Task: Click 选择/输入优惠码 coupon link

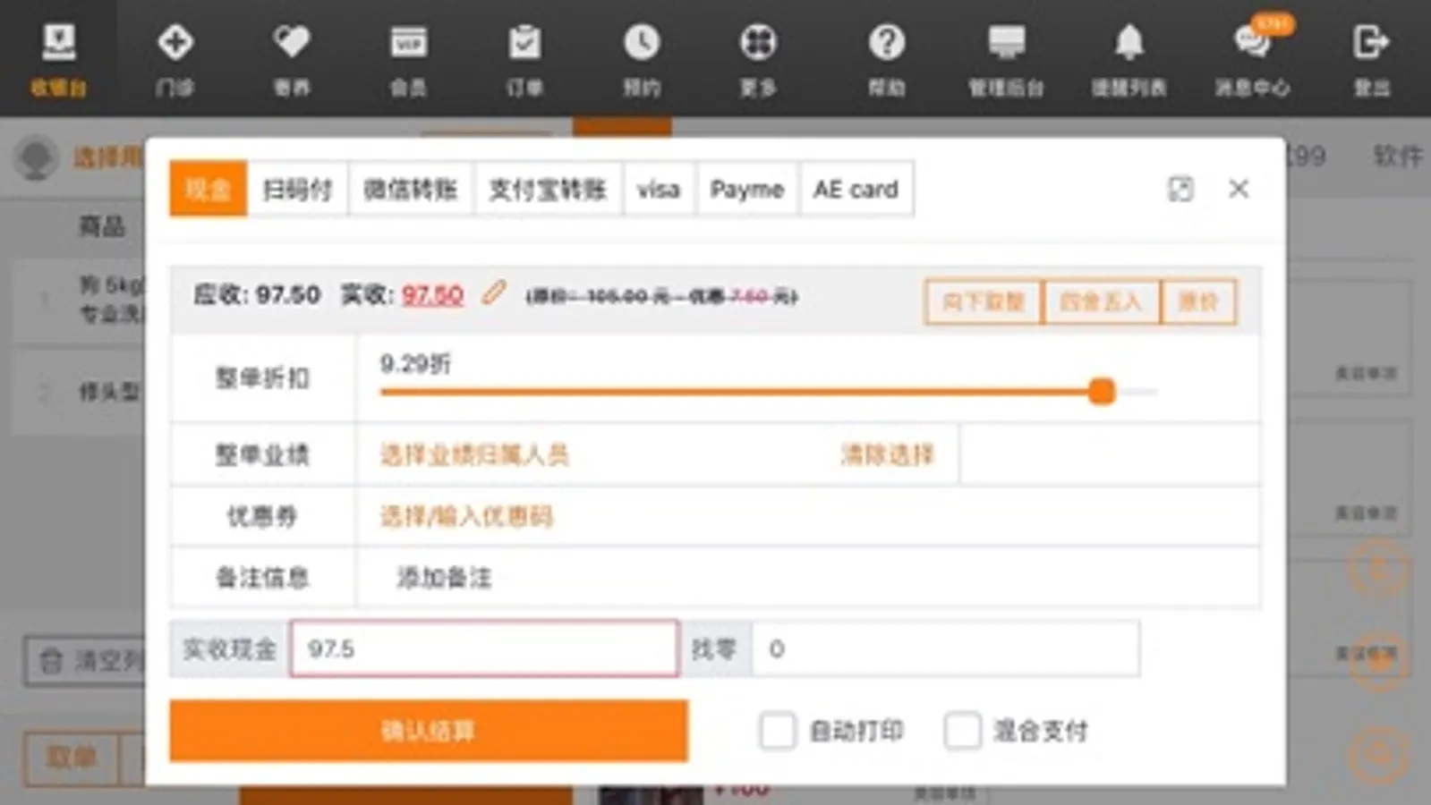Action: pos(466,516)
